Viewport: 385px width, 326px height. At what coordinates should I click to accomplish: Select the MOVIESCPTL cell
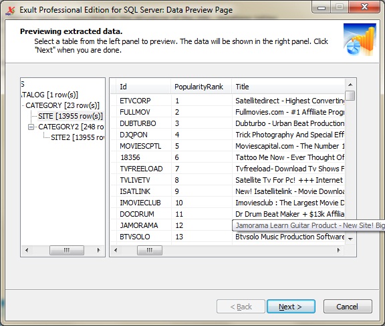point(144,146)
